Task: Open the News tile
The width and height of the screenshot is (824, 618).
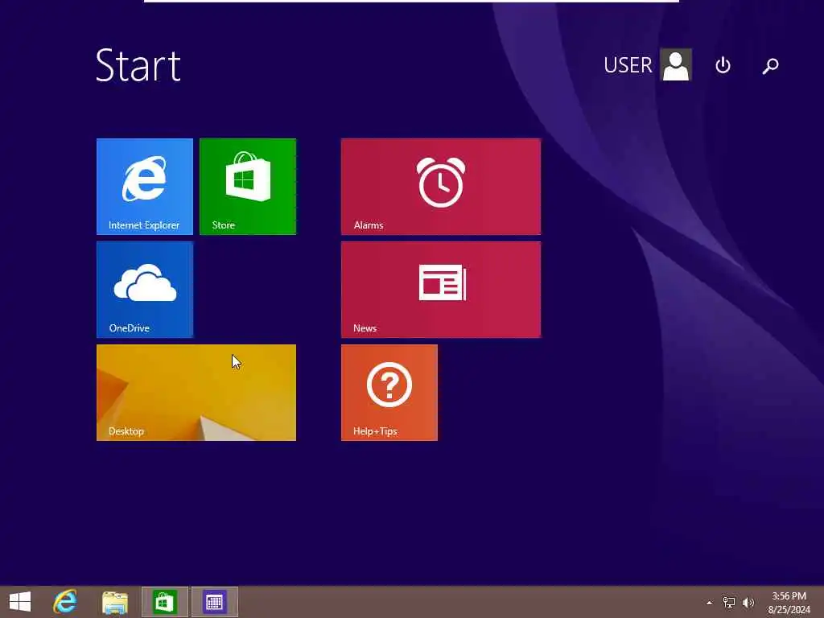Action: click(440, 290)
